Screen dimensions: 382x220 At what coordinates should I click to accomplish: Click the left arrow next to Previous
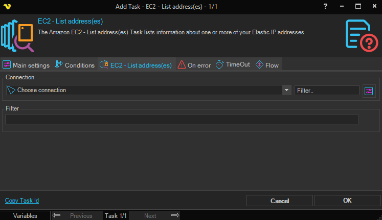tap(57, 215)
